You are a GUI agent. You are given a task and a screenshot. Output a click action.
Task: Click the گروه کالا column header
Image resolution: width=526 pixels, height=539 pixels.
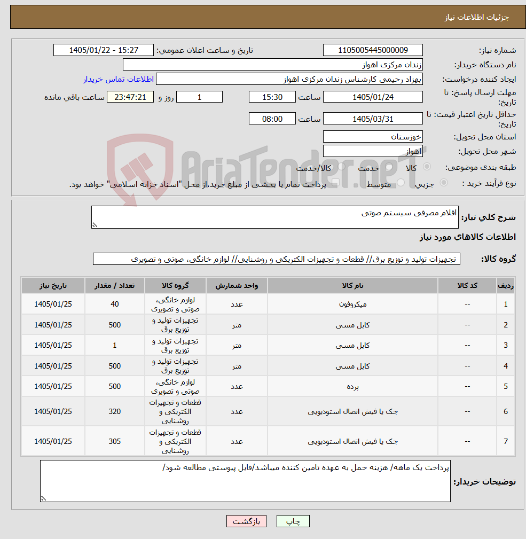click(x=175, y=285)
